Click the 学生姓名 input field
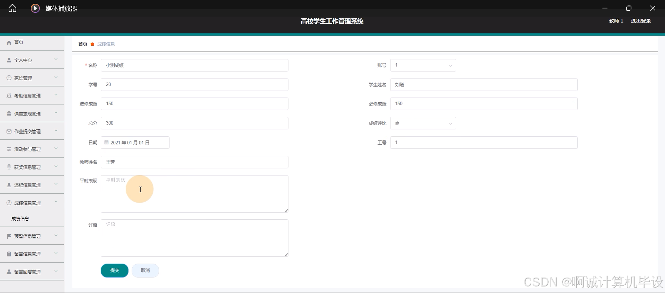The height and width of the screenshot is (293, 665). click(484, 84)
